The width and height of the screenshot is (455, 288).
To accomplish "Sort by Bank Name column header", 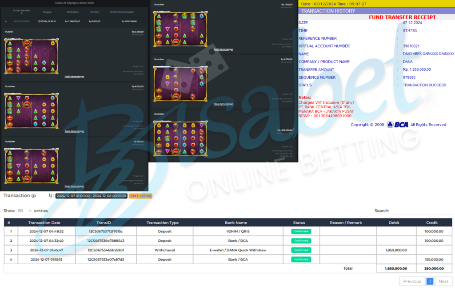I will point(236,223).
